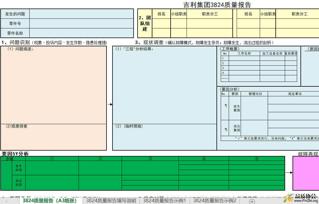Select the title cell 吉利集团3824质量报告

click(x=217, y=5)
